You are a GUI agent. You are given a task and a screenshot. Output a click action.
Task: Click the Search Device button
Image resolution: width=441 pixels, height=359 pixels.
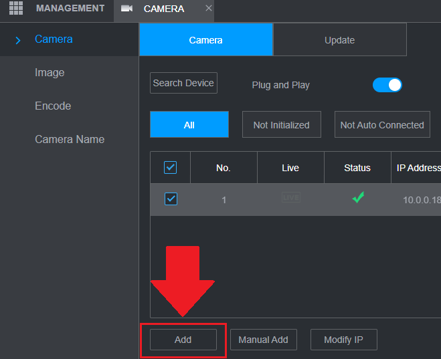tap(183, 83)
